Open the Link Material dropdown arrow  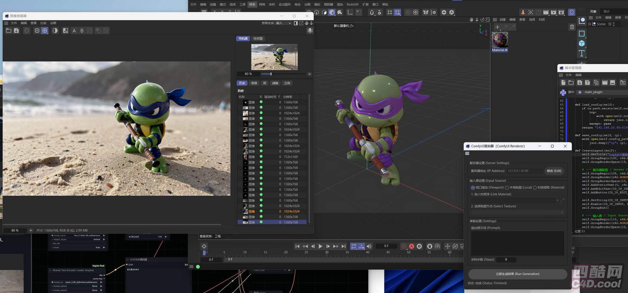coord(557,200)
